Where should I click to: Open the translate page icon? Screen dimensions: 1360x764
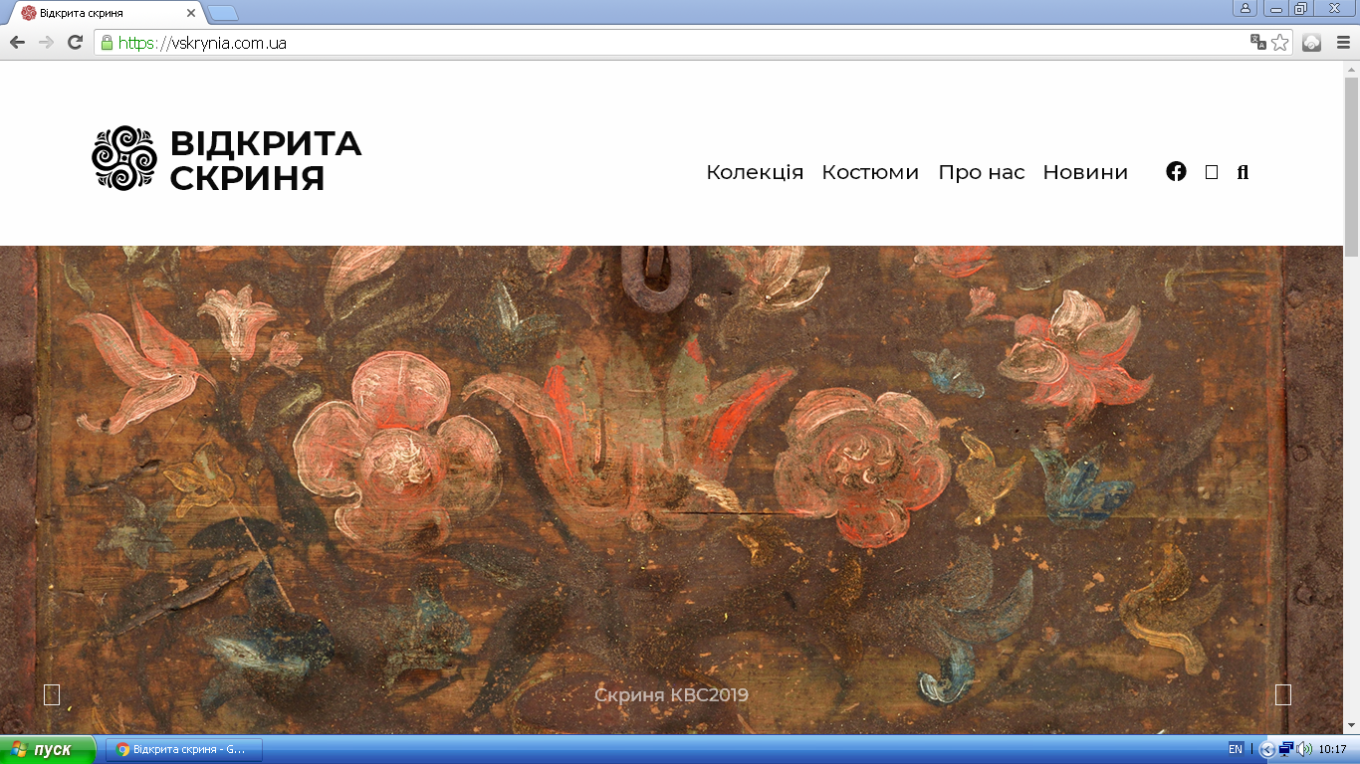tap(1258, 43)
